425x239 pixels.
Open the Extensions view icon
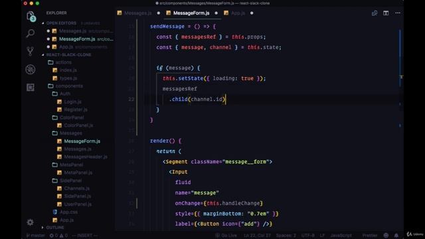tap(31, 87)
